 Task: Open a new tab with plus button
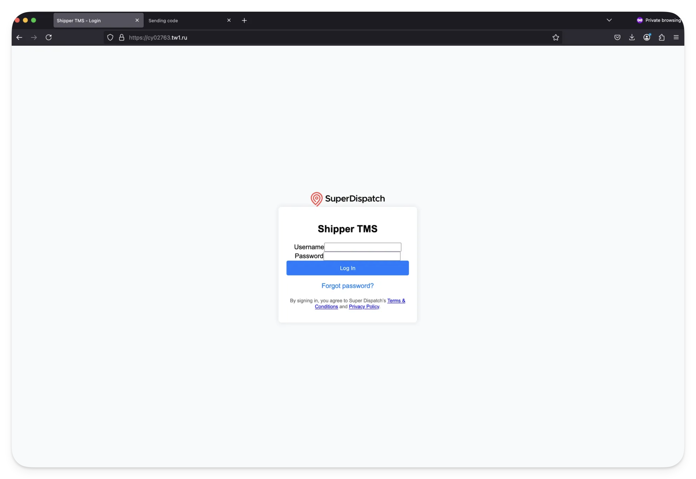point(244,20)
